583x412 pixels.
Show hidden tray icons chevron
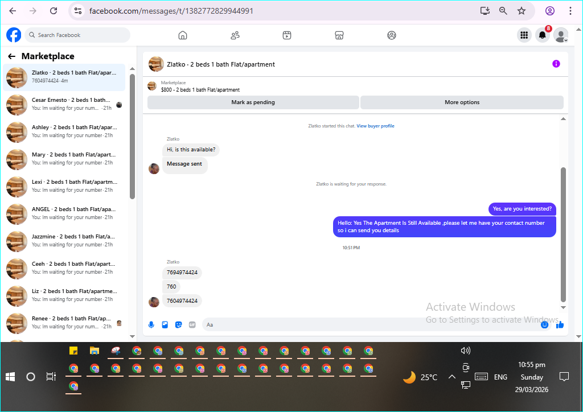click(x=451, y=377)
